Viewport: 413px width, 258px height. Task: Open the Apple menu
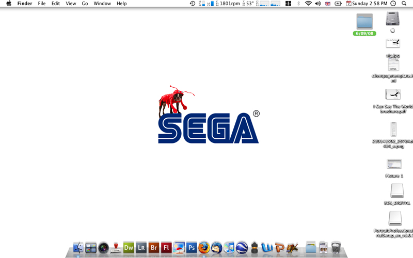tap(9, 4)
